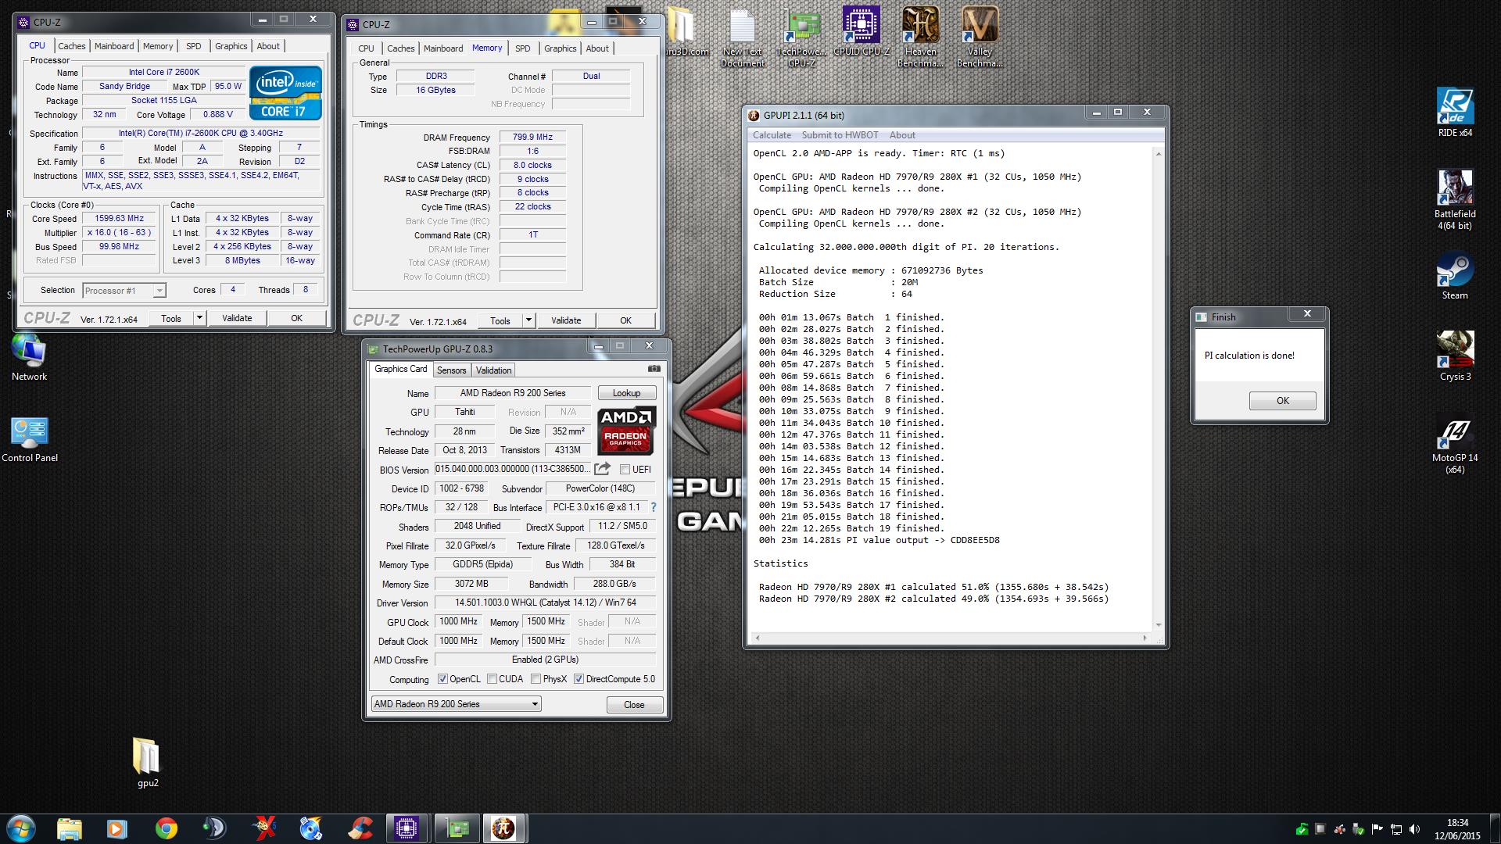
Task: Open the Steam desktop shortcut
Action: (1455, 276)
